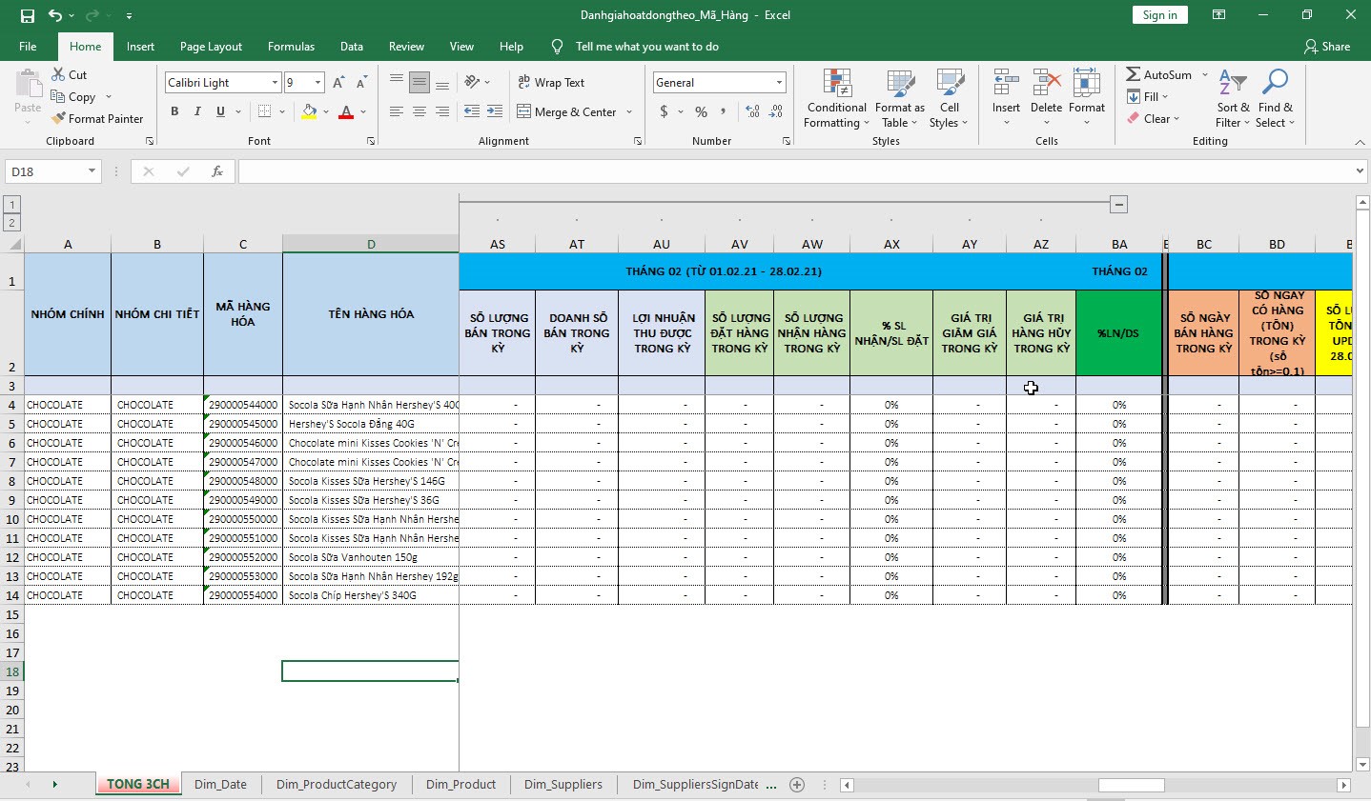Open the General number format dropdown
The height and width of the screenshot is (801, 1371).
pos(779,83)
